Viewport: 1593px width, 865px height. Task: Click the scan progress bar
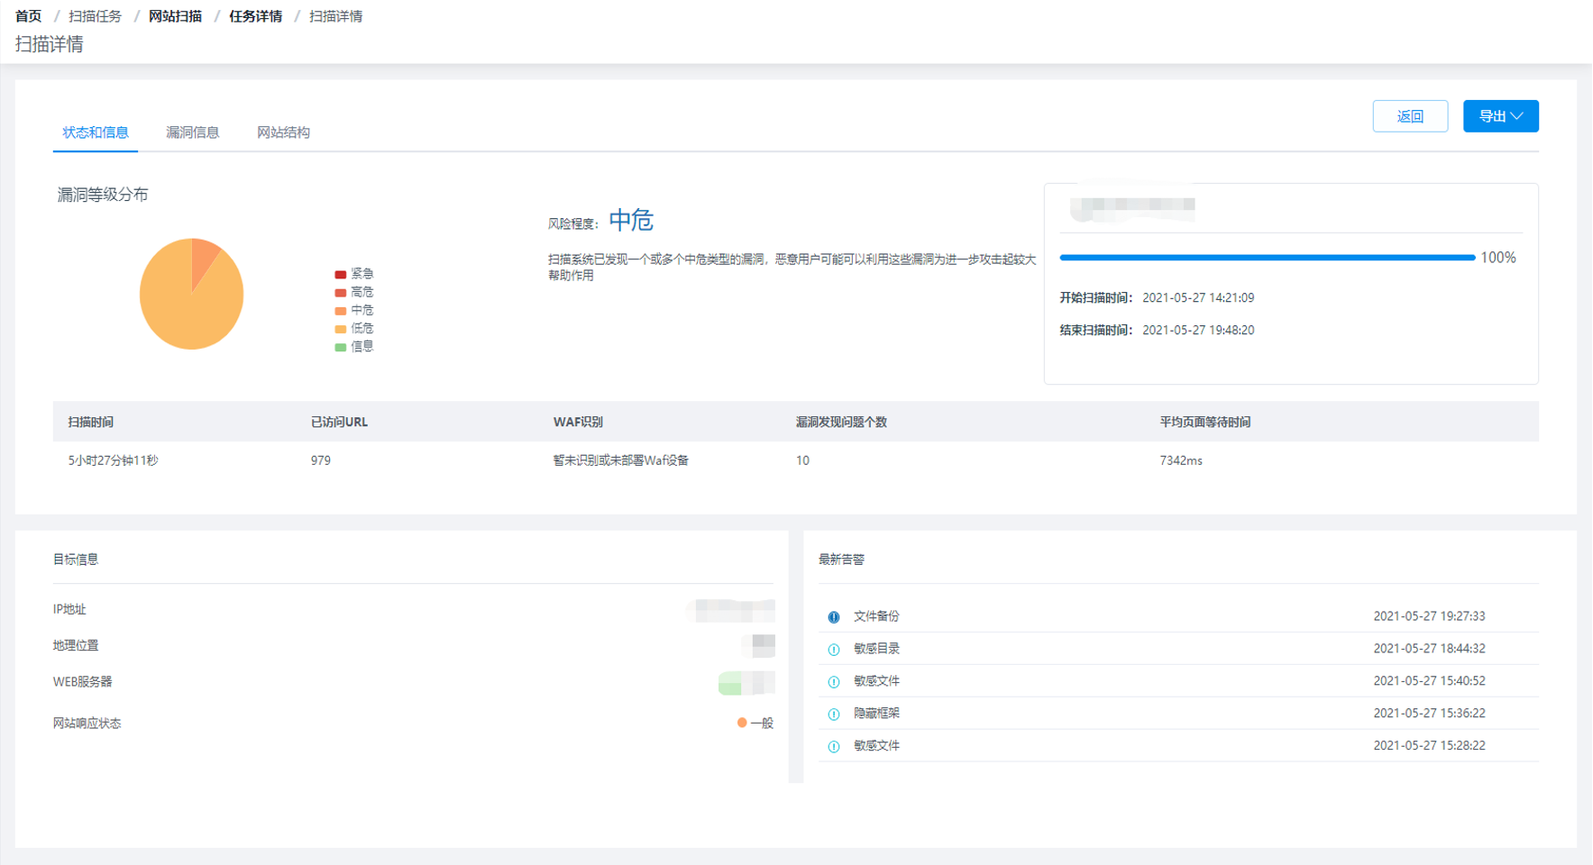(x=1267, y=258)
